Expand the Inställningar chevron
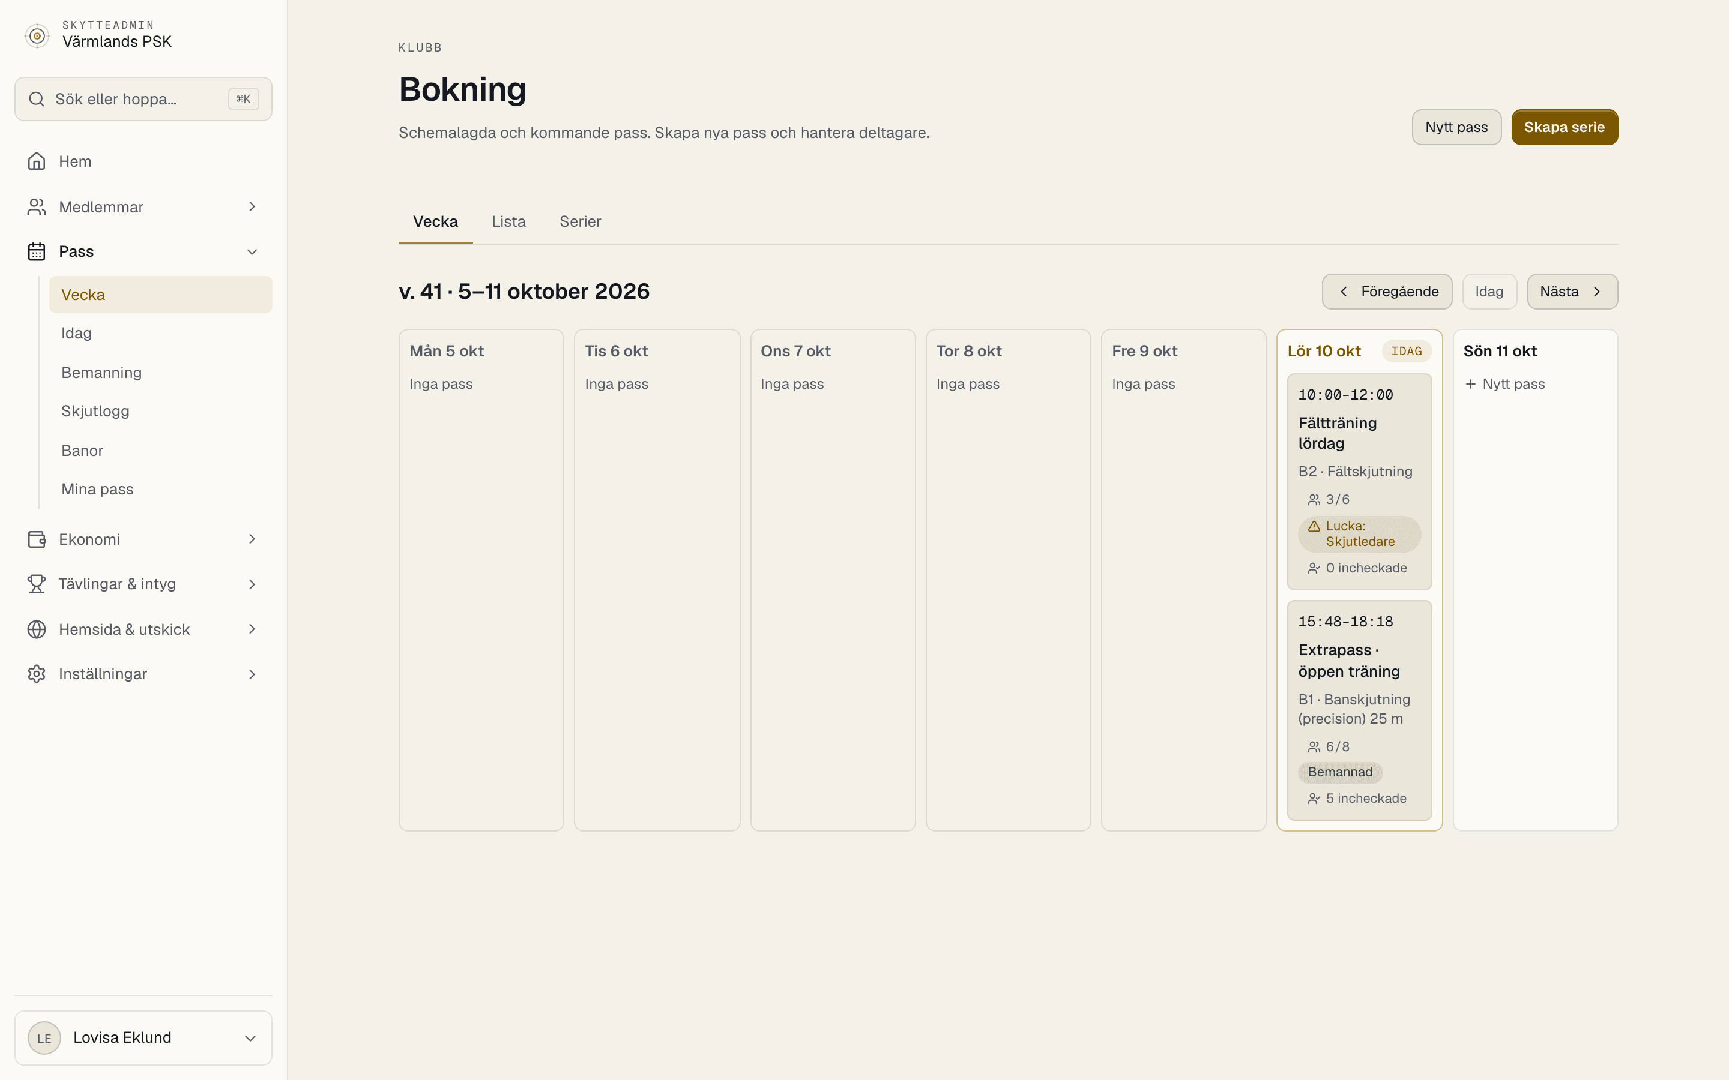The width and height of the screenshot is (1729, 1080). tap(252, 674)
